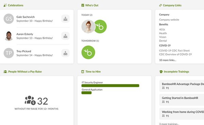The image size is (204, 125).
Task: Expand the 10 more links list
Action: (x=168, y=60)
